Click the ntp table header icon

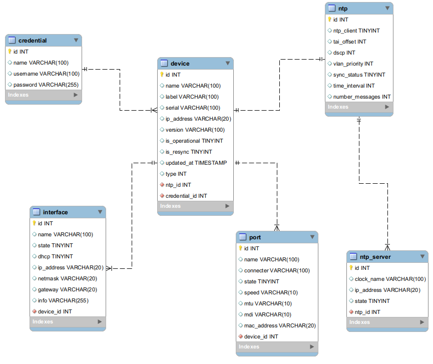(332, 9)
